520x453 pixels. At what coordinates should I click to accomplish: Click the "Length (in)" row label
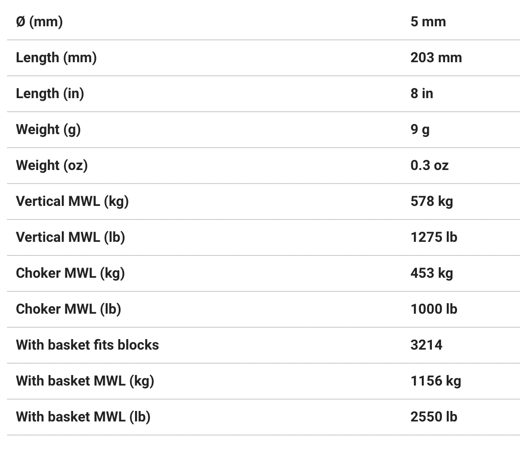(x=50, y=93)
